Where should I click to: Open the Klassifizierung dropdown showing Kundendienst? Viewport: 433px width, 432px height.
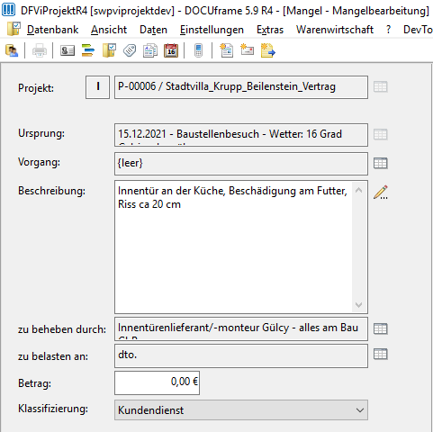pos(241,409)
